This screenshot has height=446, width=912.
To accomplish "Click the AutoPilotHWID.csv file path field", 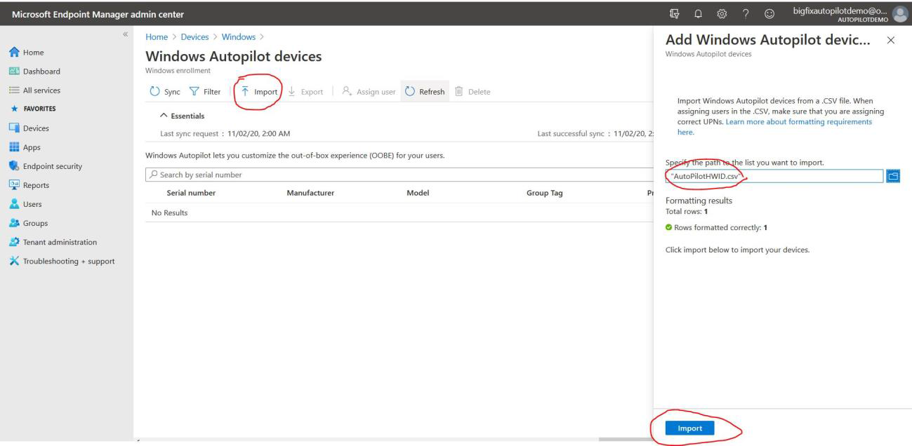I will click(774, 176).
